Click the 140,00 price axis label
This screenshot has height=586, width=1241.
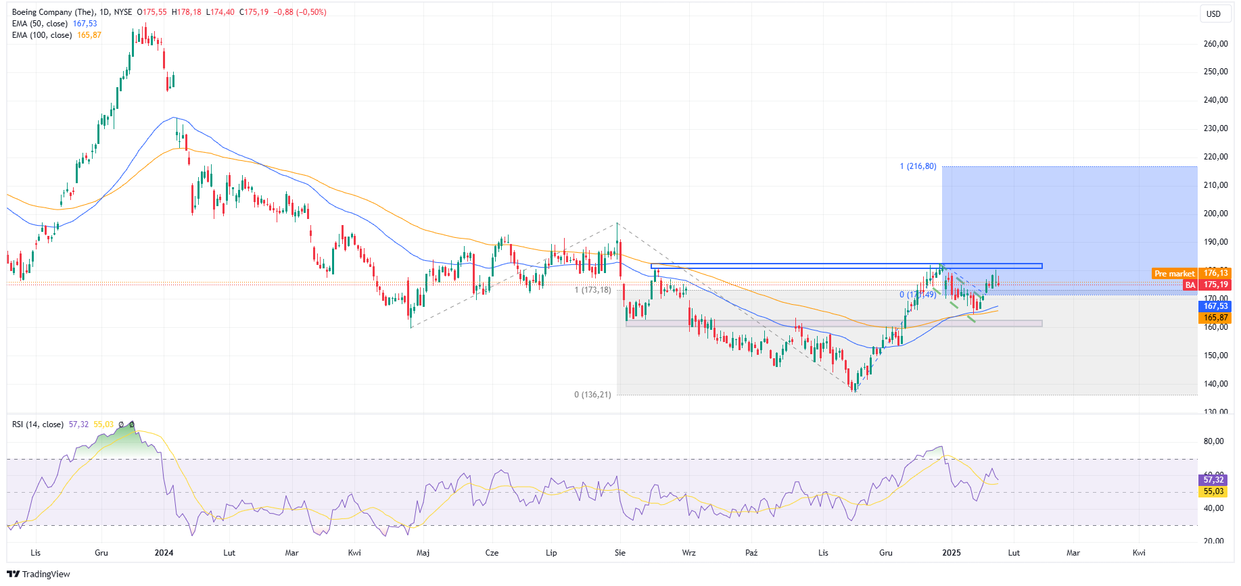[x=1215, y=384]
